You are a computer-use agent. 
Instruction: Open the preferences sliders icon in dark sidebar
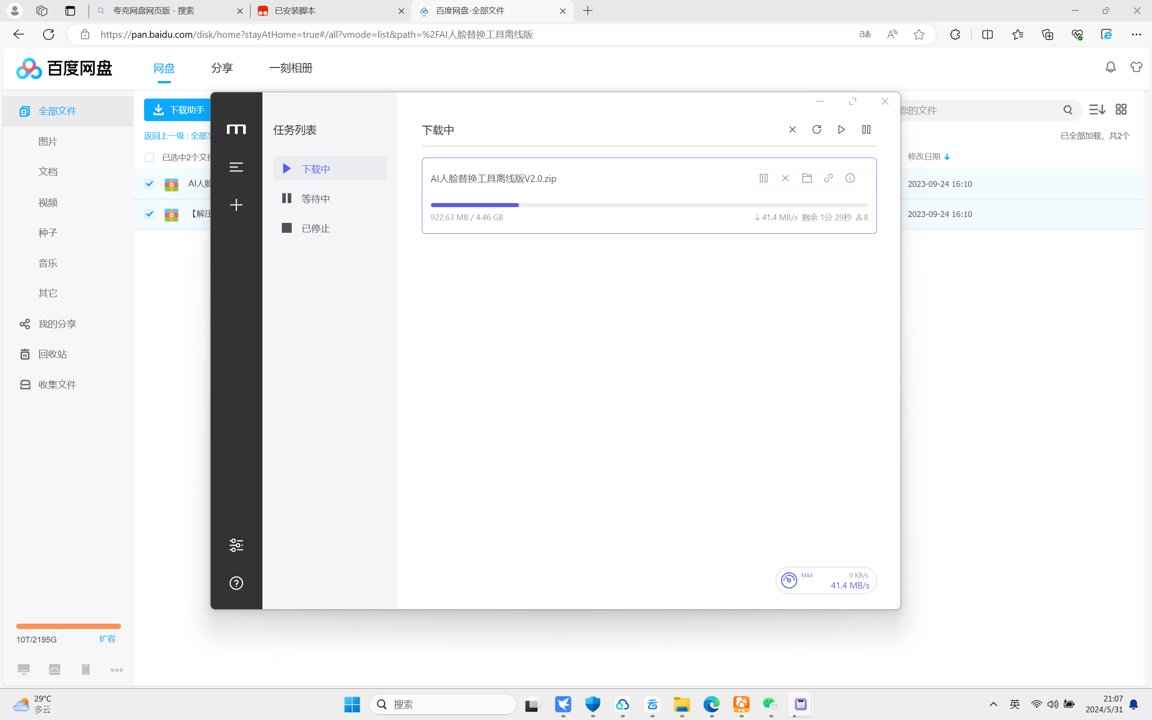point(236,545)
